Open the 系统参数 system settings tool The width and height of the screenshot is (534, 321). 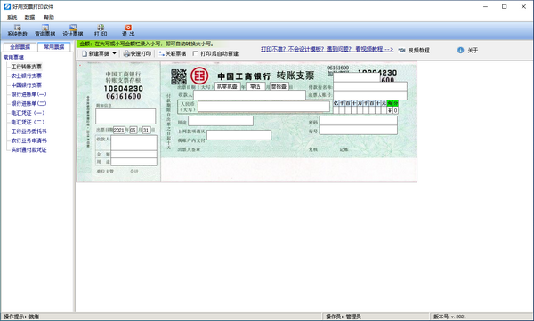click(18, 30)
